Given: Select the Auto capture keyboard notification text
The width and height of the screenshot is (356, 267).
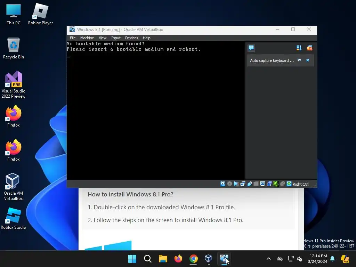Looking at the screenshot, I should [x=272, y=60].
